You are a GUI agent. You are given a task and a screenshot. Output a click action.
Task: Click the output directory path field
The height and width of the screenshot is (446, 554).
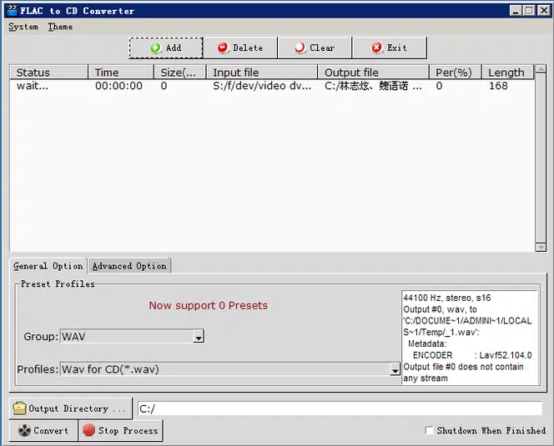point(339,408)
